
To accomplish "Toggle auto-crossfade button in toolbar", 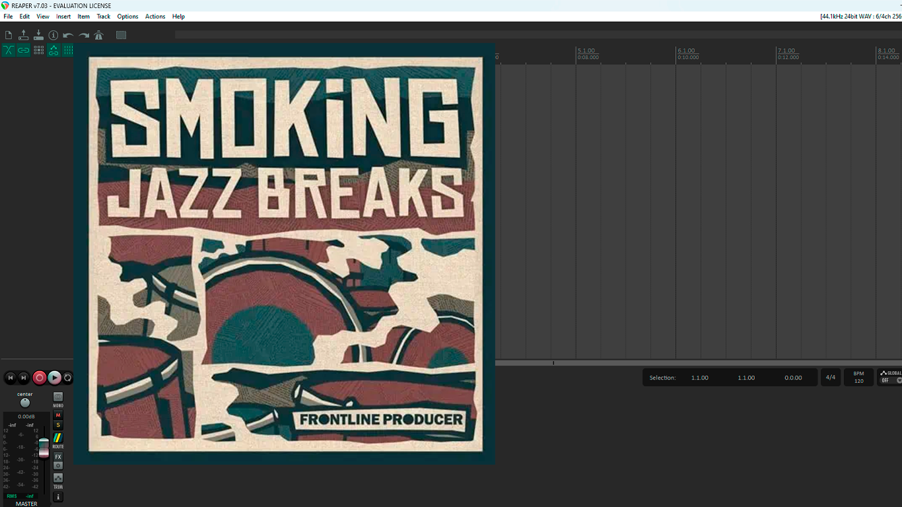I will pos(9,50).
